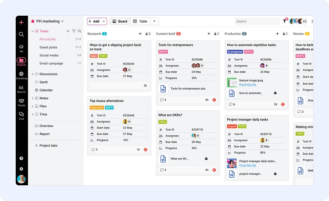329x201 pixels.
Task: Open the People section icon
Action: pos(21,102)
